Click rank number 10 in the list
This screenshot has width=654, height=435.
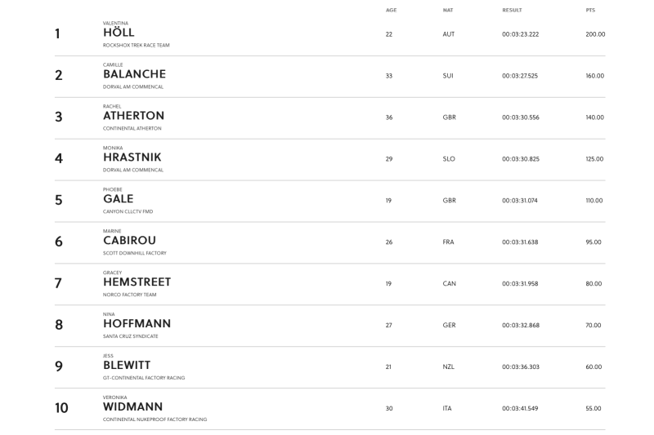(x=61, y=408)
